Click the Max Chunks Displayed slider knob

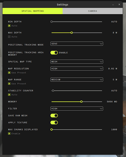(x=52, y=130)
